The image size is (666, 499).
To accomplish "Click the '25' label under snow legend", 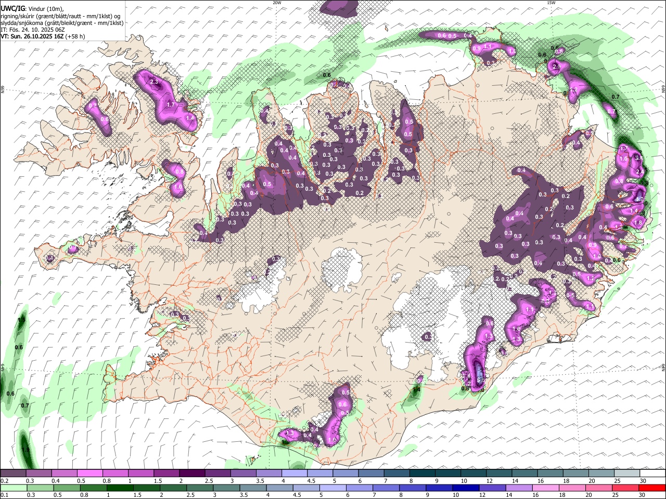I will [617, 481].
